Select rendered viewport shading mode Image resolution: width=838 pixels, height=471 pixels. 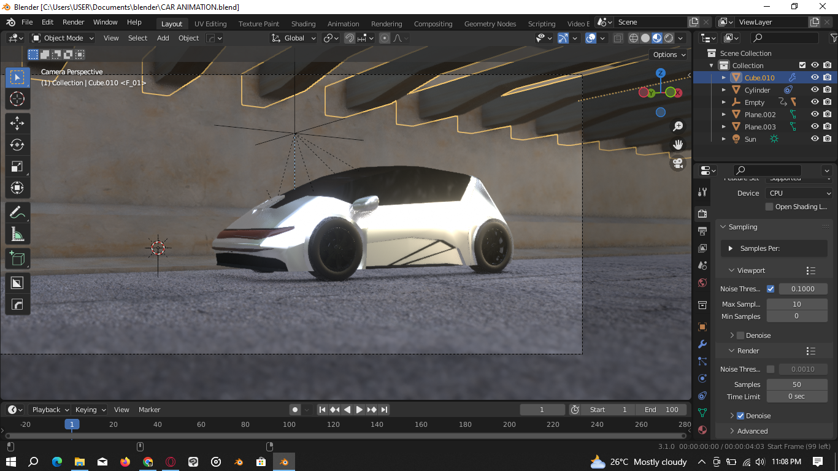point(669,38)
